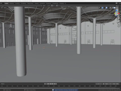The height and width of the screenshot is (91, 121).
Task: Jump to the timeline start frame
Action: (47, 84)
